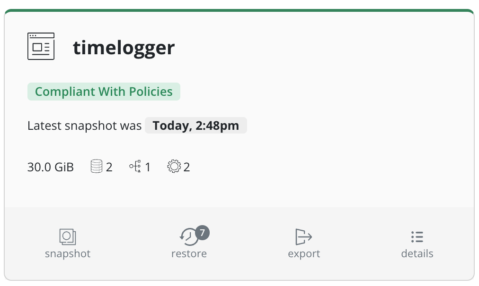Click the volumes stack icon
479x286 pixels.
tap(96, 167)
